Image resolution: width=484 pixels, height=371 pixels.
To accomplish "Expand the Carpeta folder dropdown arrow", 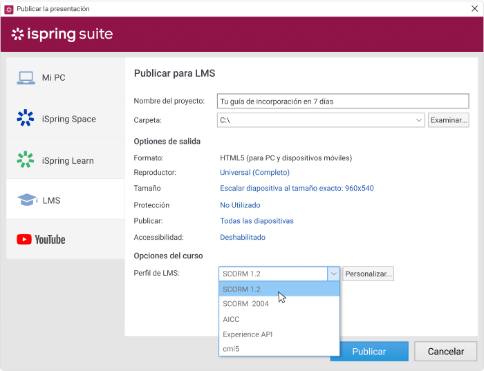I will pos(418,120).
